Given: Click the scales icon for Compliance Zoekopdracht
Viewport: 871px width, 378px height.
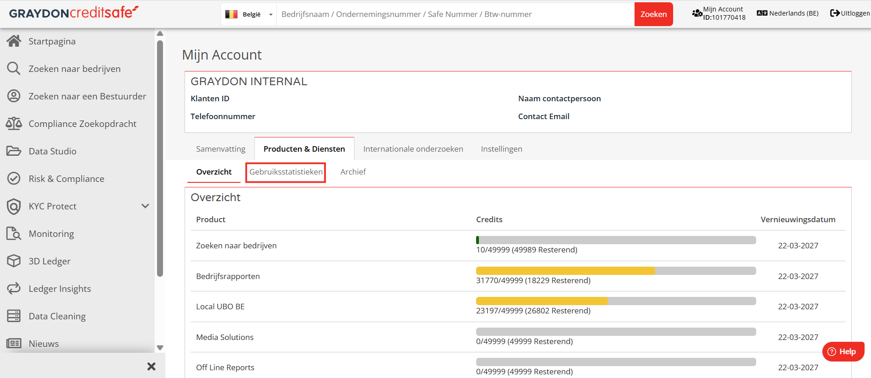Looking at the screenshot, I should 14,124.
